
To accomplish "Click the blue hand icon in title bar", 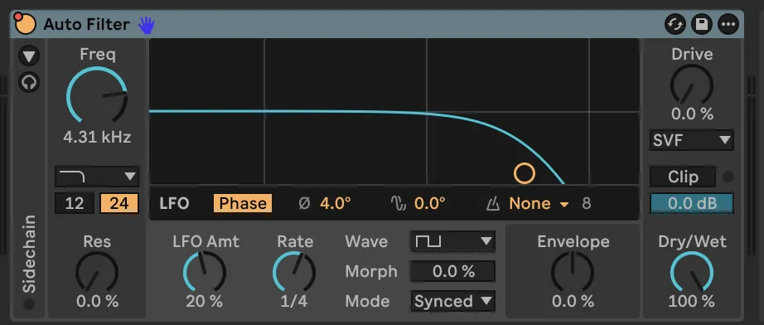I will 146,24.
